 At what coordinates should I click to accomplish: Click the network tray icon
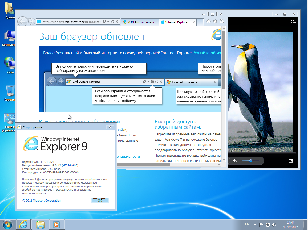(268, 224)
